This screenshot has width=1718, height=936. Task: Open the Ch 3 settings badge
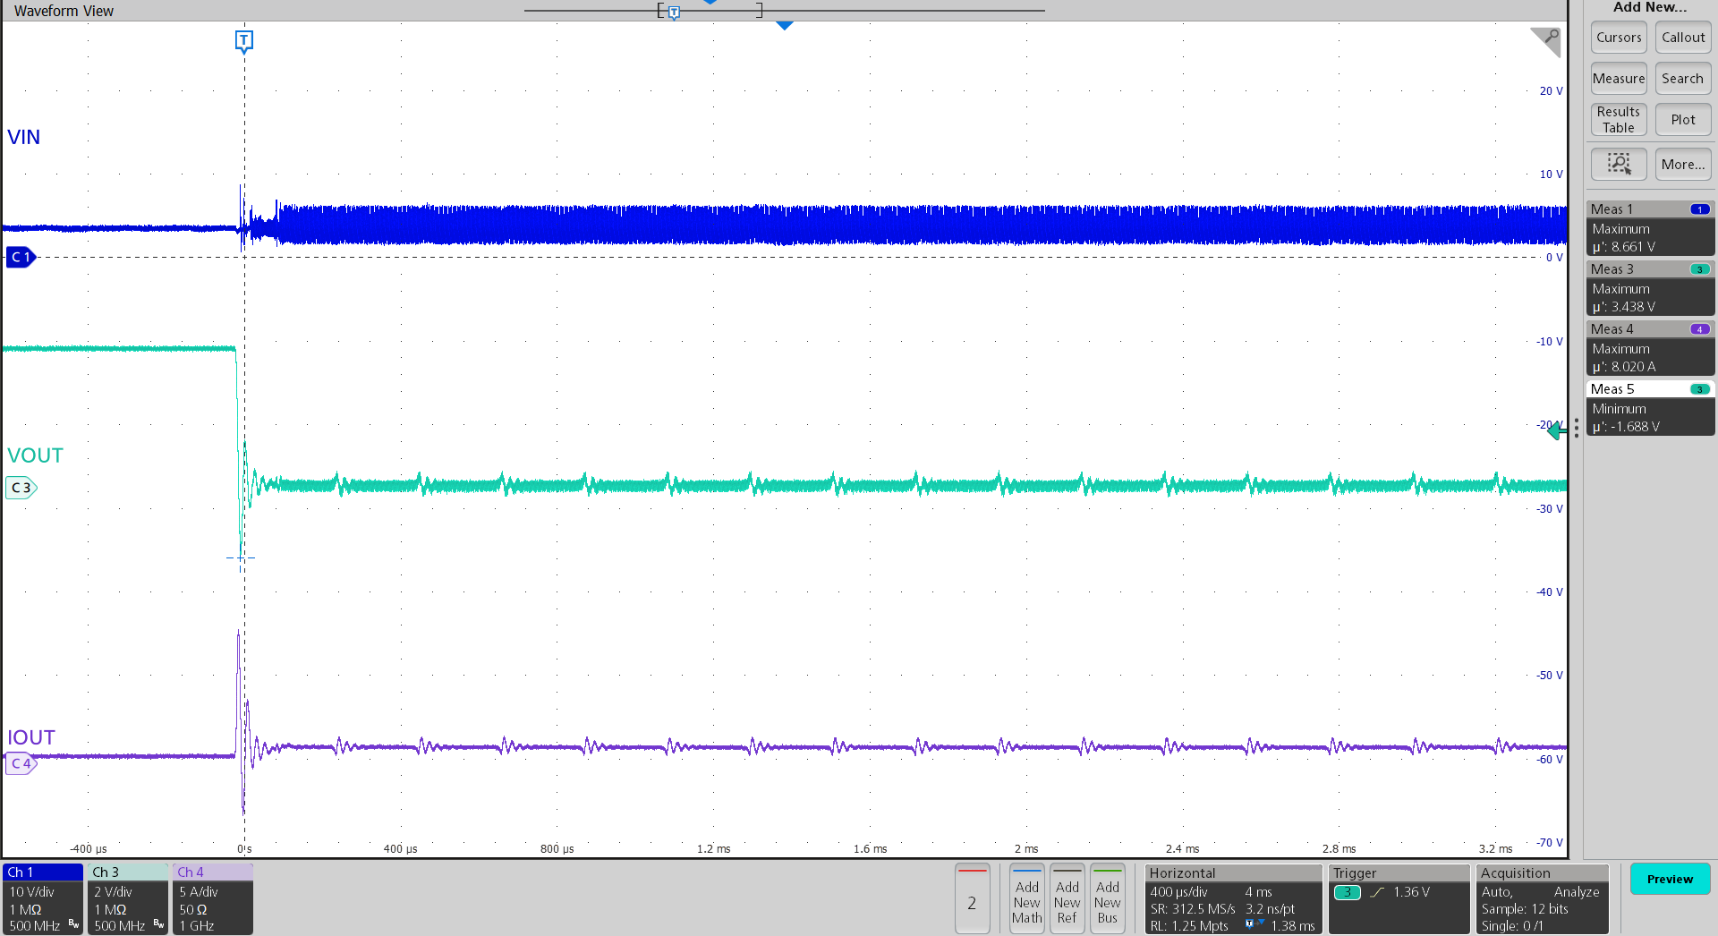(x=128, y=899)
